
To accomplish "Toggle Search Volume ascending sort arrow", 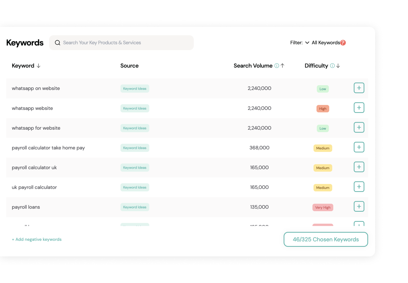I will click(283, 65).
